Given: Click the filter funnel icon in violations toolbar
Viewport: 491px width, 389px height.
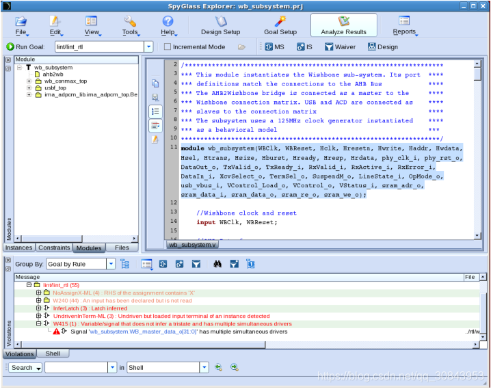Looking at the screenshot, I should (196, 264).
